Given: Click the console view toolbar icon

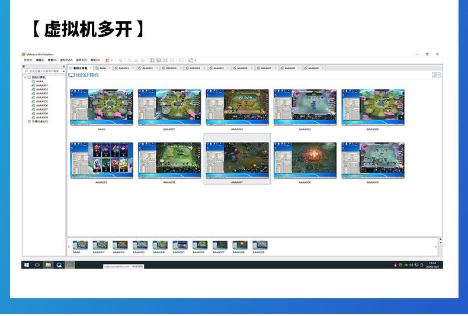Looking at the screenshot, I should click(181, 60).
